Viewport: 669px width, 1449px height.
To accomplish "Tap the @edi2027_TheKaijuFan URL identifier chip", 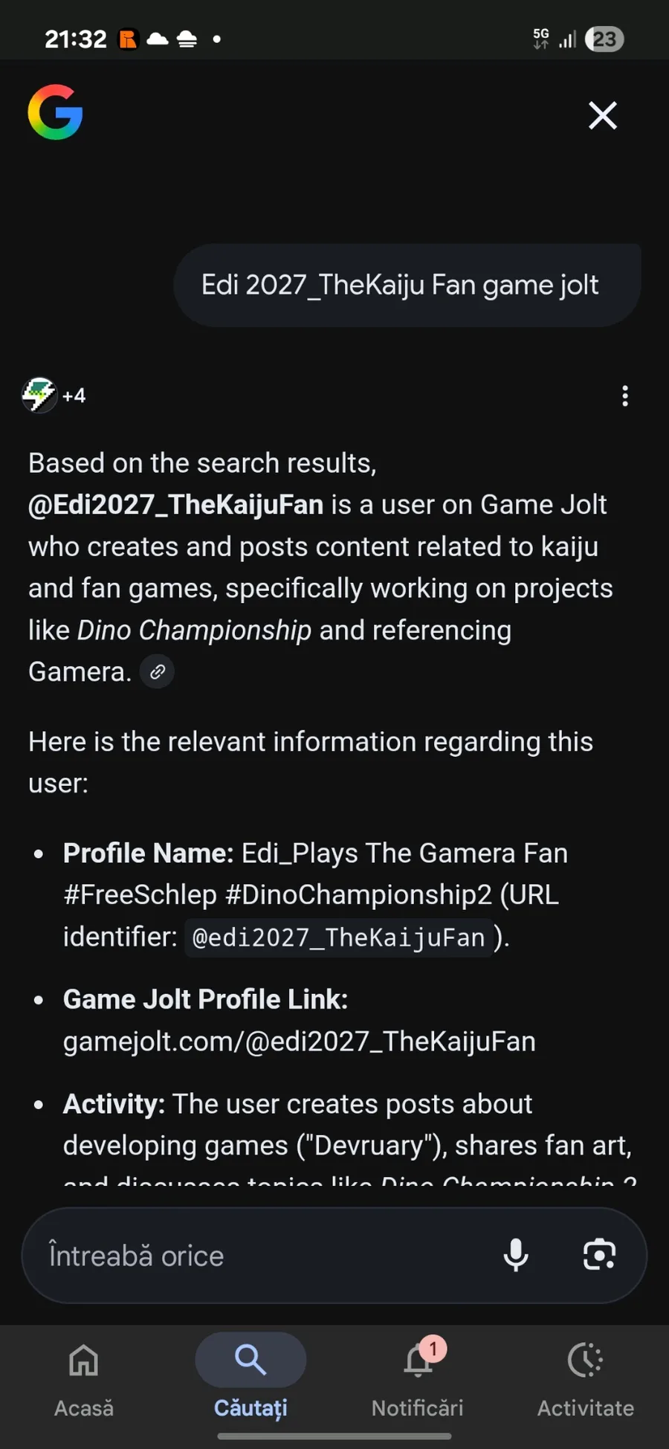I will (338, 937).
